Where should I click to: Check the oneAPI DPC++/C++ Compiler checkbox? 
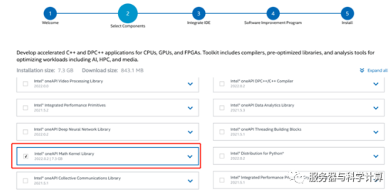(222, 84)
